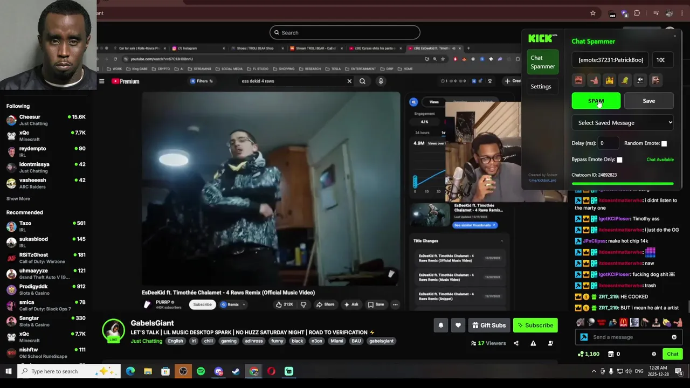The image size is (690, 388).
Task: Collapse the Title Changes section chevron
Action: pyautogui.click(x=502, y=241)
